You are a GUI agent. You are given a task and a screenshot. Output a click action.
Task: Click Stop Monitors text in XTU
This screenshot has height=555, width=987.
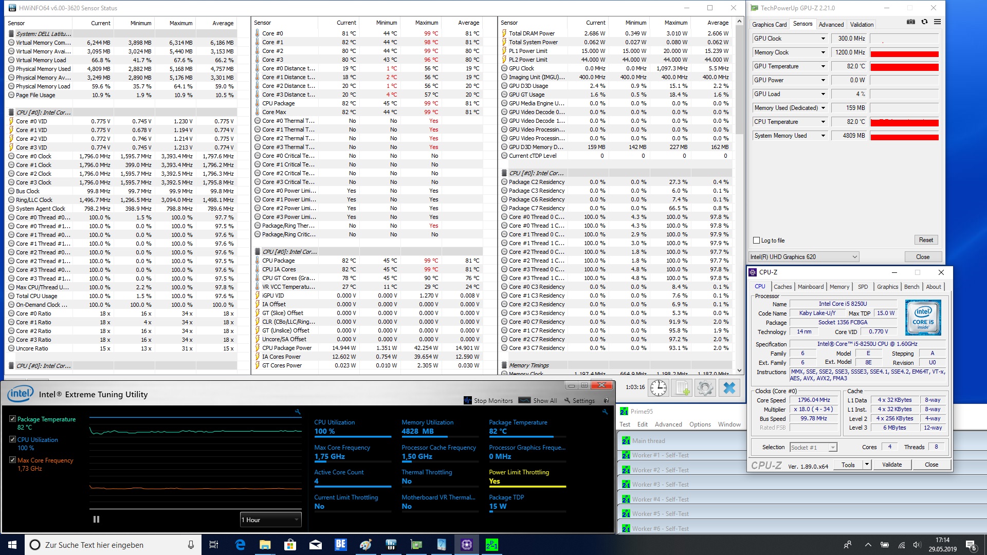[x=493, y=401]
